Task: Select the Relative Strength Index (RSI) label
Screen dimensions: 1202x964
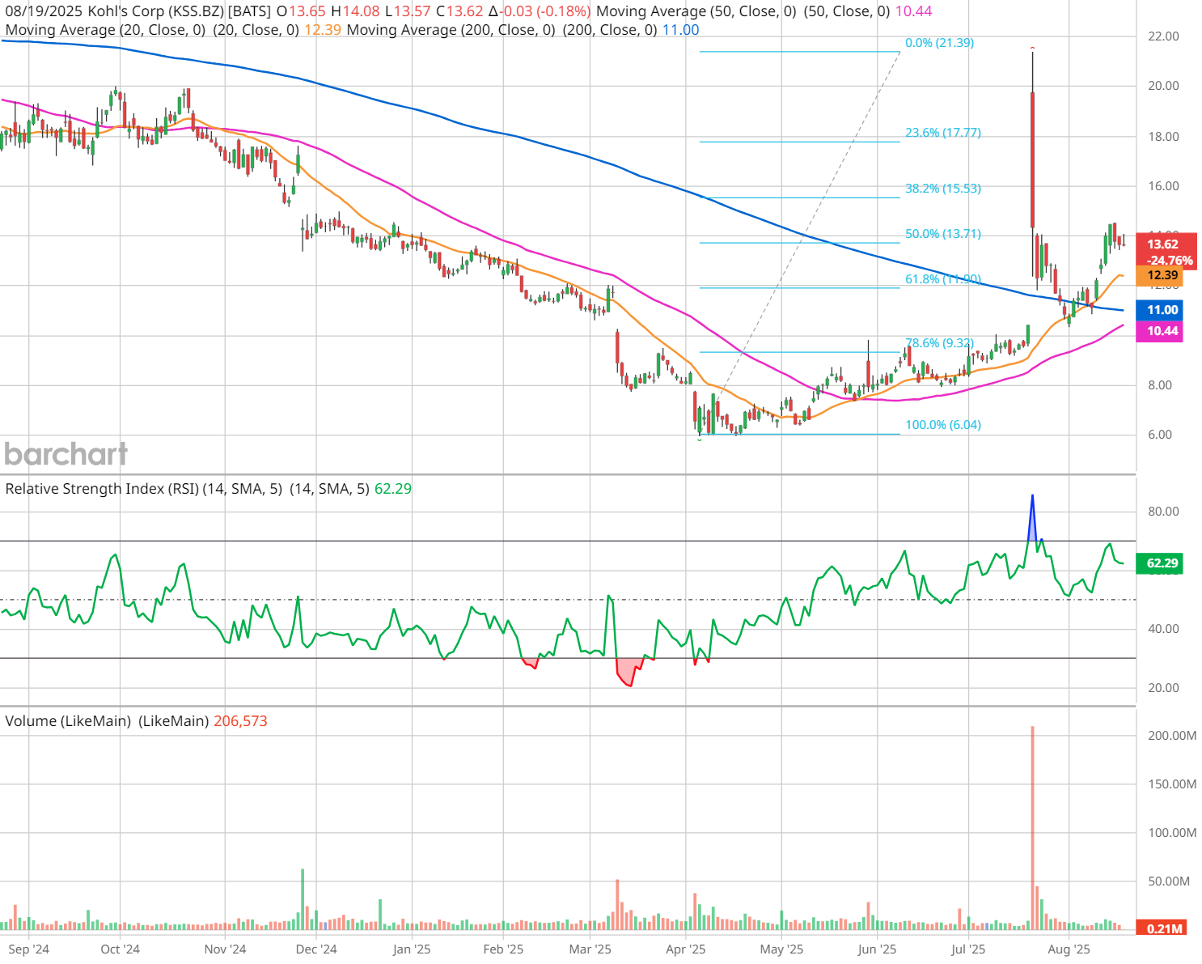Action: pyautogui.click(x=143, y=489)
